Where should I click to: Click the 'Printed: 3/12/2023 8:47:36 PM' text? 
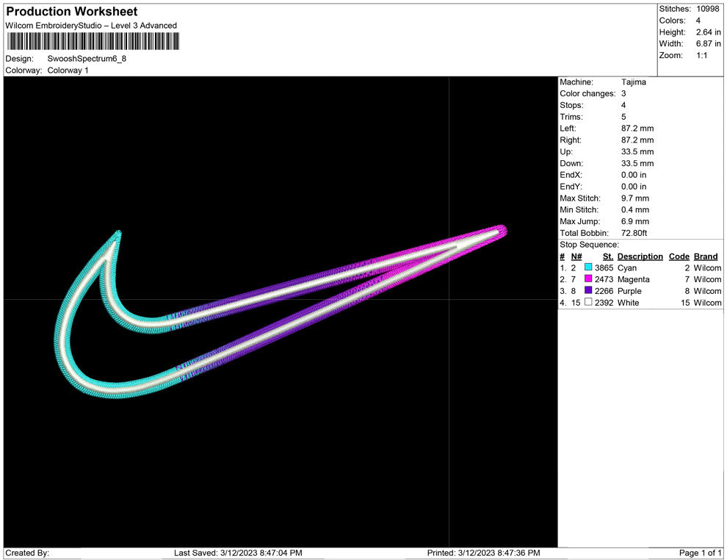(484, 553)
